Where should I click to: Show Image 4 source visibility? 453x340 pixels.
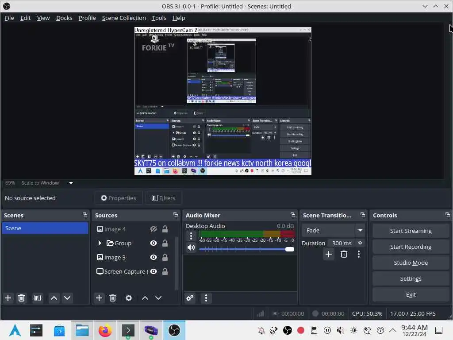coord(154,229)
